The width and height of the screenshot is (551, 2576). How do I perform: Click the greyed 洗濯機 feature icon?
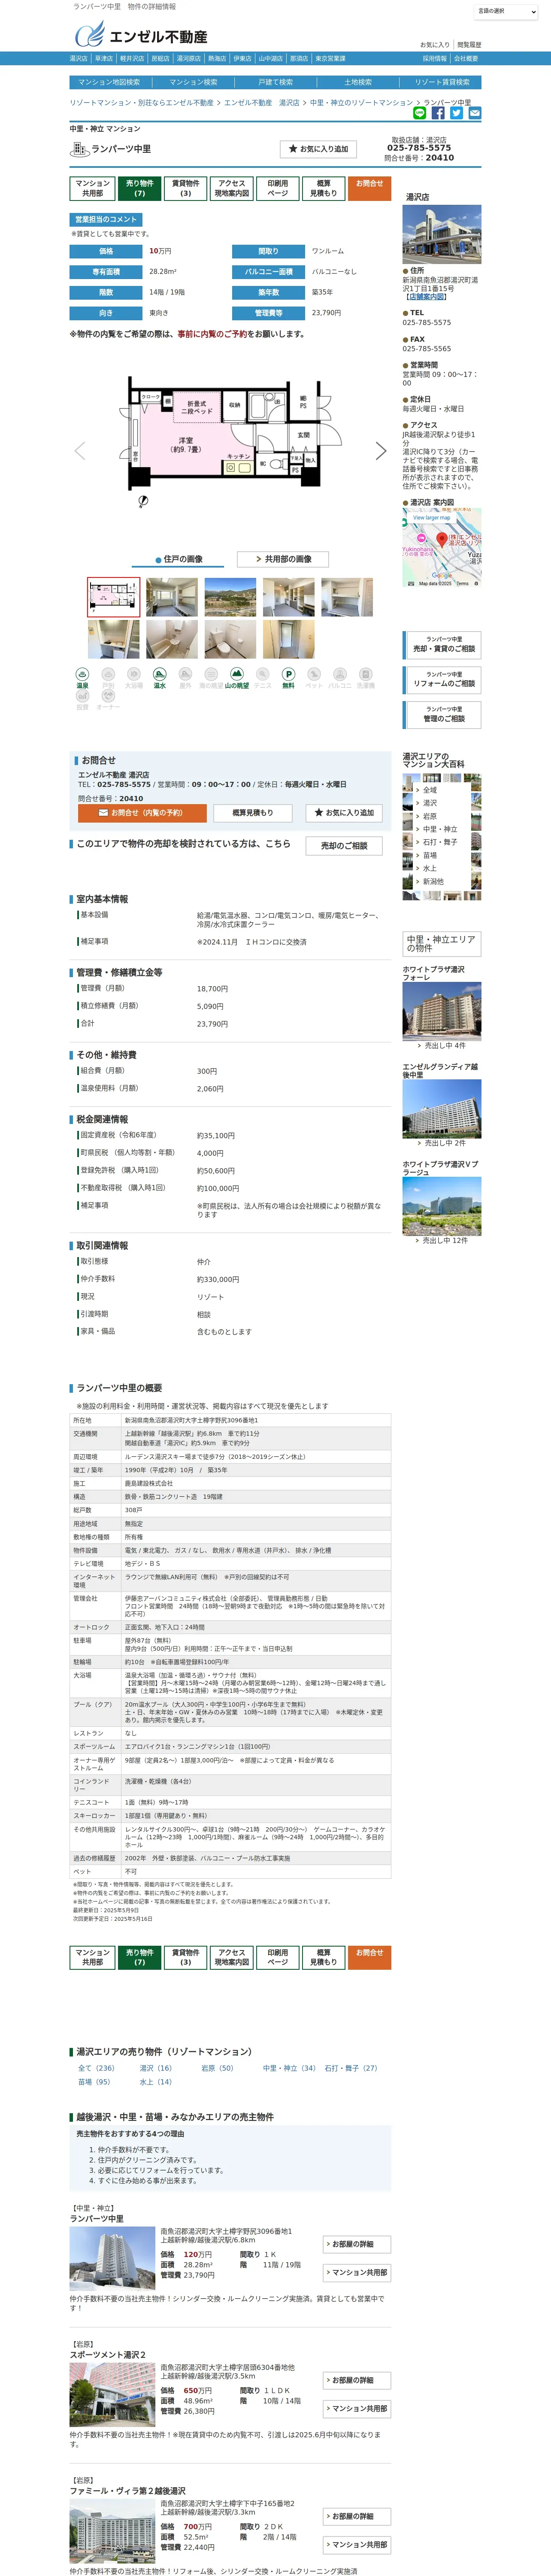pyautogui.click(x=366, y=678)
